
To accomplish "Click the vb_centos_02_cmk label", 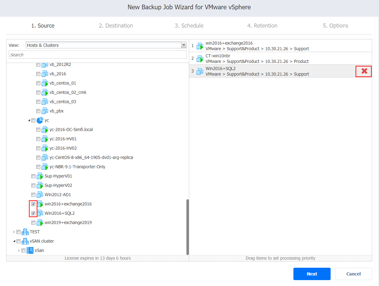I will 68,92.
